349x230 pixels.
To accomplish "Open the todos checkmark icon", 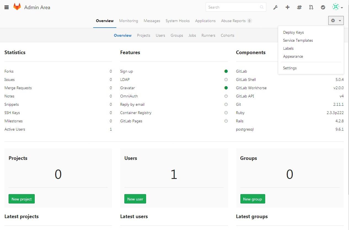I will [x=323, y=7].
